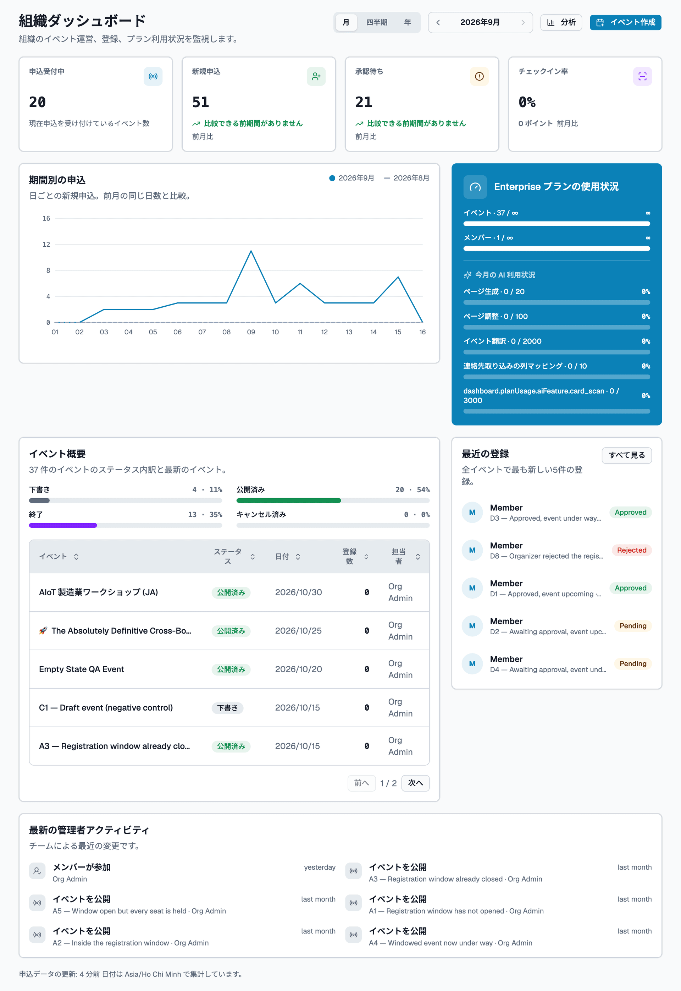Viewport: 681px width, 991px height.
Task: Go to previous month with left chevron
Action: (438, 22)
